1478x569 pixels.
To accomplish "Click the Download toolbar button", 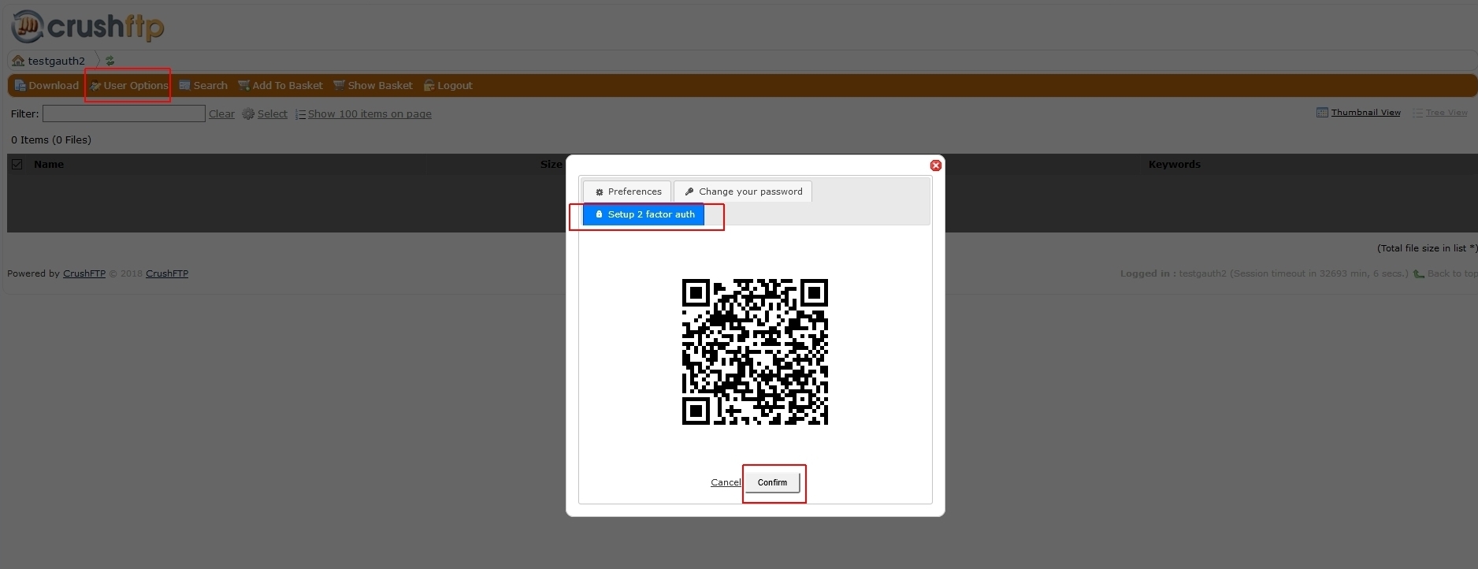I will click(x=46, y=85).
